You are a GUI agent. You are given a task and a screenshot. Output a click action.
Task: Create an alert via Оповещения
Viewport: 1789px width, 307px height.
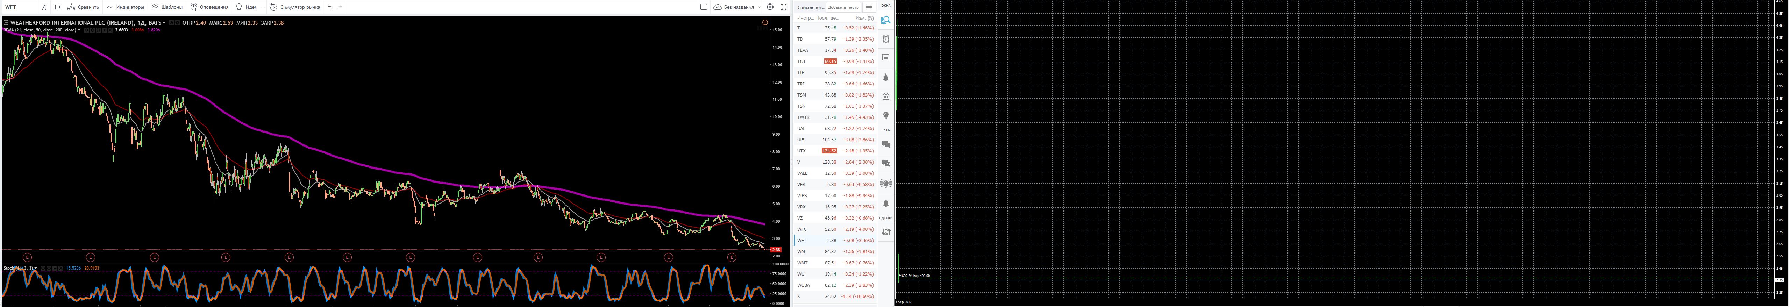click(209, 7)
